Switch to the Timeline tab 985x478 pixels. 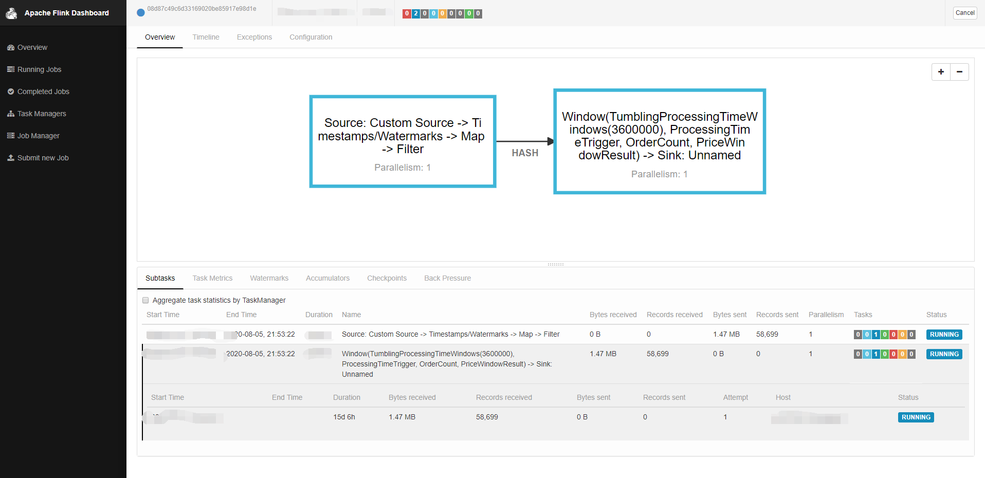[206, 37]
